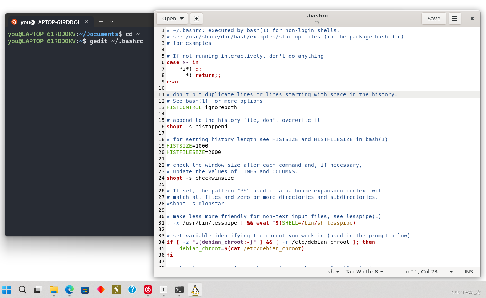Click the "append to the history file" comment
486x298 pixels.
coord(244,120)
